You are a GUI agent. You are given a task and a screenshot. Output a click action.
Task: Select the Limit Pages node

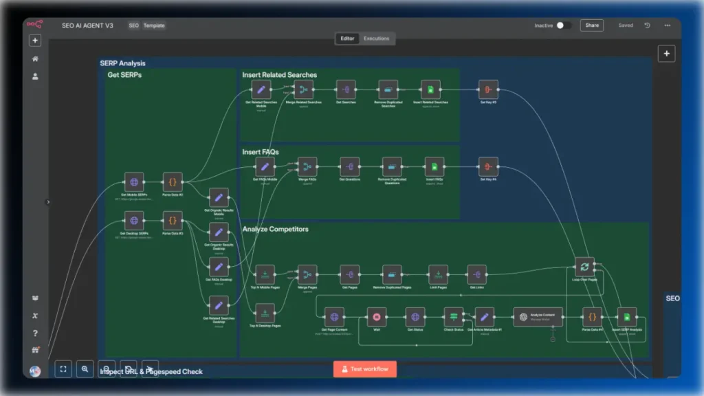click(438, 275)
